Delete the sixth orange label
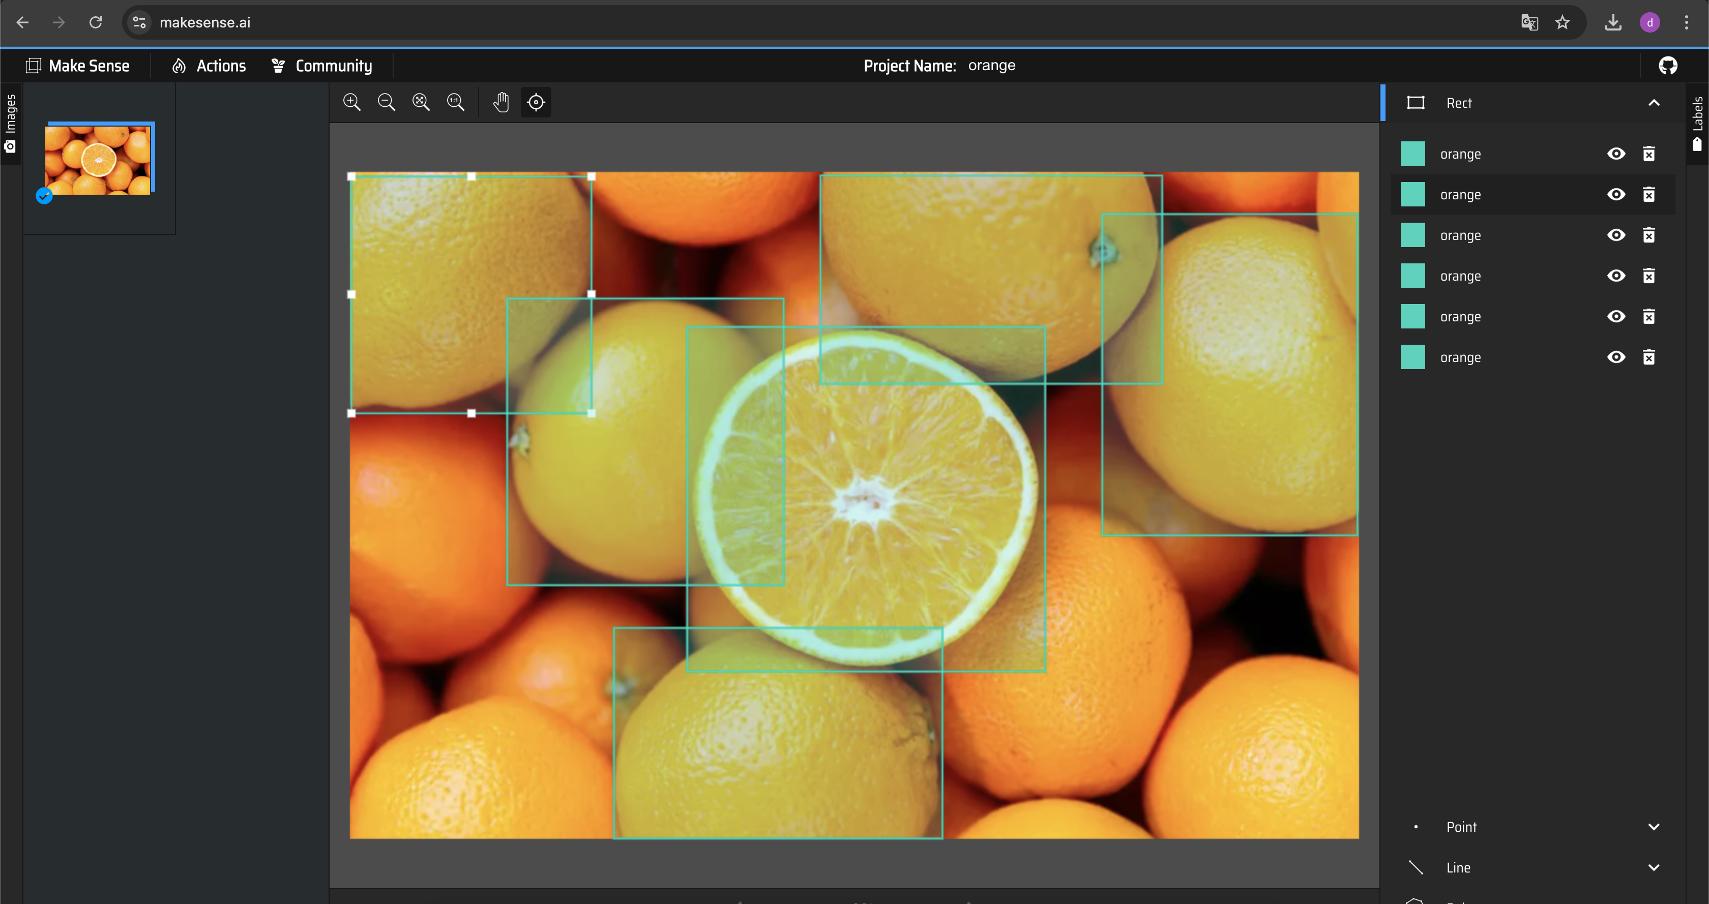This screenshot has width=1709, height=904. click(x=1648, y=357)
